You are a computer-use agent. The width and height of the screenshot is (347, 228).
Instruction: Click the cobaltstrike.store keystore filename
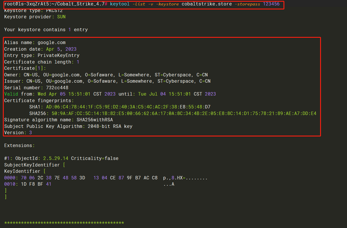click(207, 4)
